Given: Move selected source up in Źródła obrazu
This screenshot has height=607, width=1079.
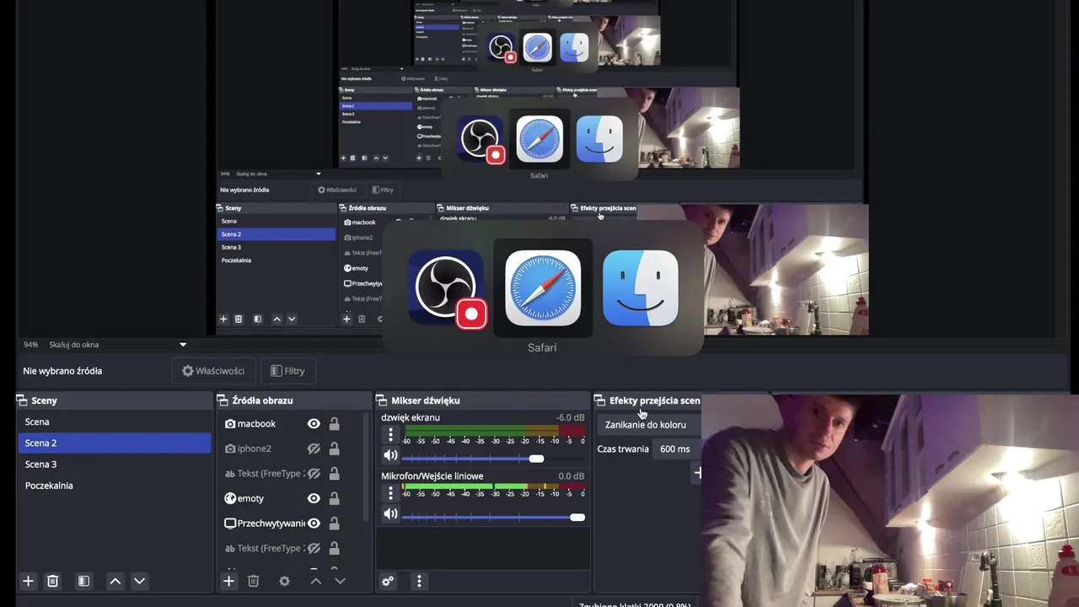Looking at the screenshot, I should (315, 581).
